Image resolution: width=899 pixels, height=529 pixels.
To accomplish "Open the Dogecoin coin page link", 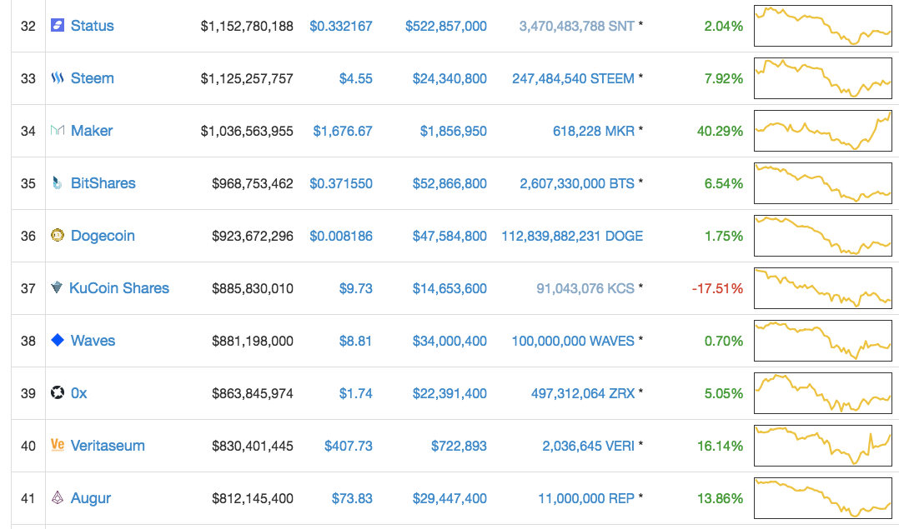I will pos(103,236).
